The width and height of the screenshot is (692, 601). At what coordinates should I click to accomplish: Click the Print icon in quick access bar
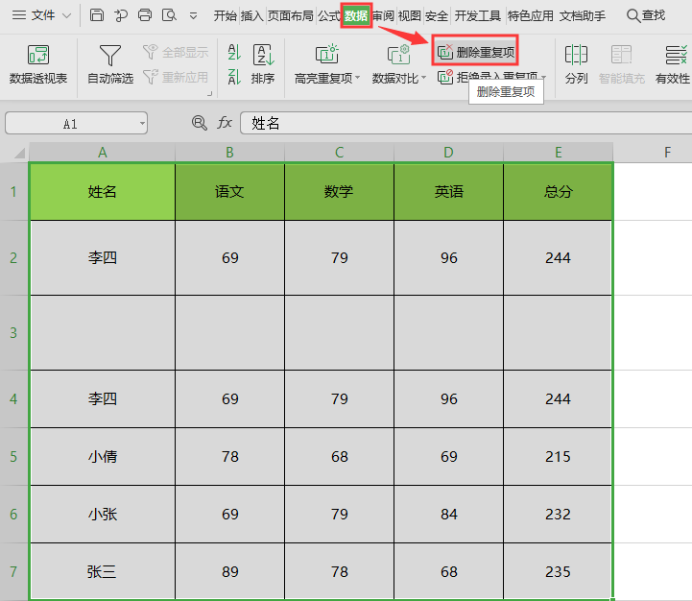coord(145,15)
